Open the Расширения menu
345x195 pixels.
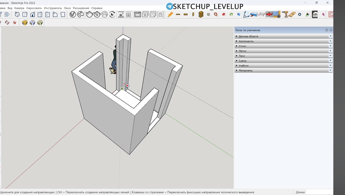point(81,8)
